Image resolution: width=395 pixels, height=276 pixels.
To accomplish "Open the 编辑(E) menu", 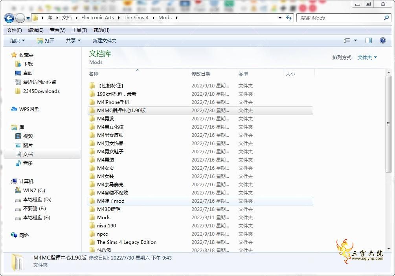I will (x=36, y=30).
